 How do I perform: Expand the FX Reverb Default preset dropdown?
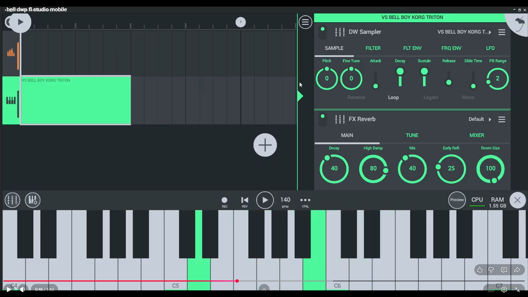[x=480, y=119]
